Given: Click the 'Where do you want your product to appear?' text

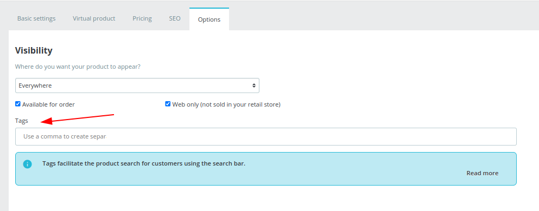Looking at the screenshot, I should pyautogui.click(x=78, y=67).
